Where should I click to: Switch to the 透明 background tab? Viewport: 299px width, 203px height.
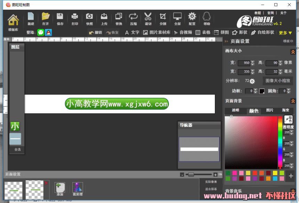(x=235, y=110)
